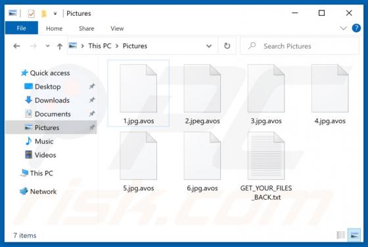Viewport: 368px width, 247px height.
Task: Open the File menu
Action: click(x=21, y=28)
